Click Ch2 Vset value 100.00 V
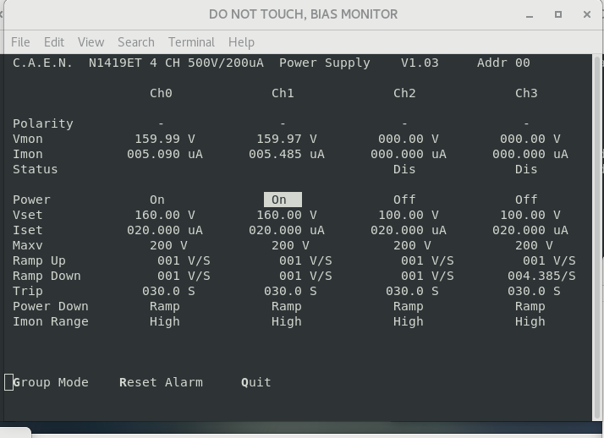This screenshot has height=438, width=604. (x=409, y=215)
